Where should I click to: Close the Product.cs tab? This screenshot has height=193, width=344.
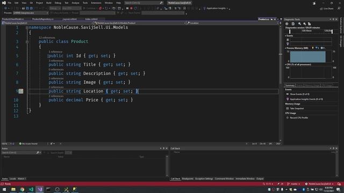click(275, 19)
